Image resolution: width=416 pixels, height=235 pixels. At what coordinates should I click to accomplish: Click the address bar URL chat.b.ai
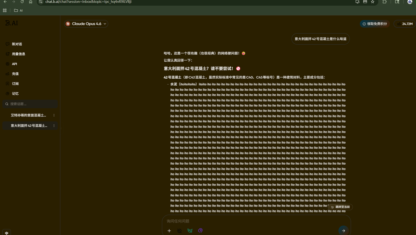coord(88,2)
